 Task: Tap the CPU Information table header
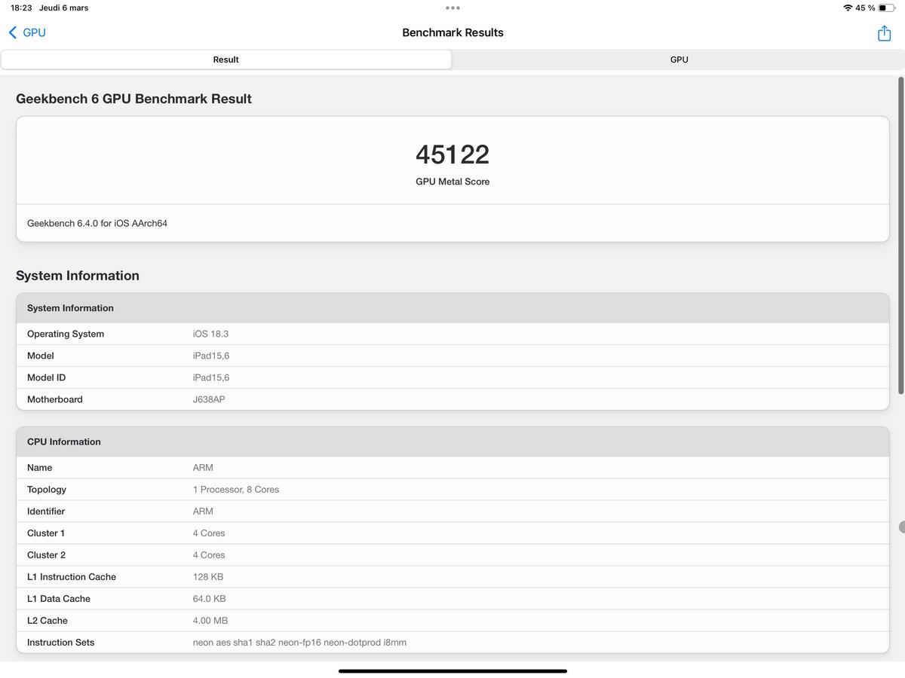click(452, 442)
